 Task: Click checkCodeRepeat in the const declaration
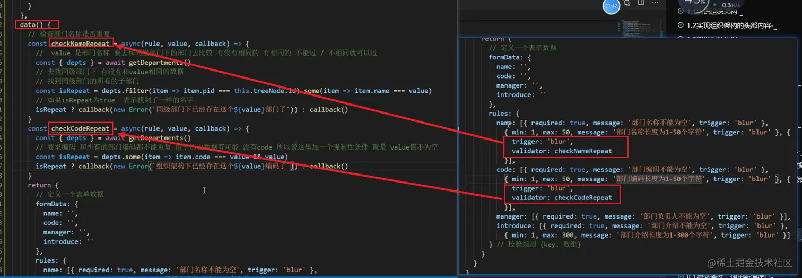[80, 128]
